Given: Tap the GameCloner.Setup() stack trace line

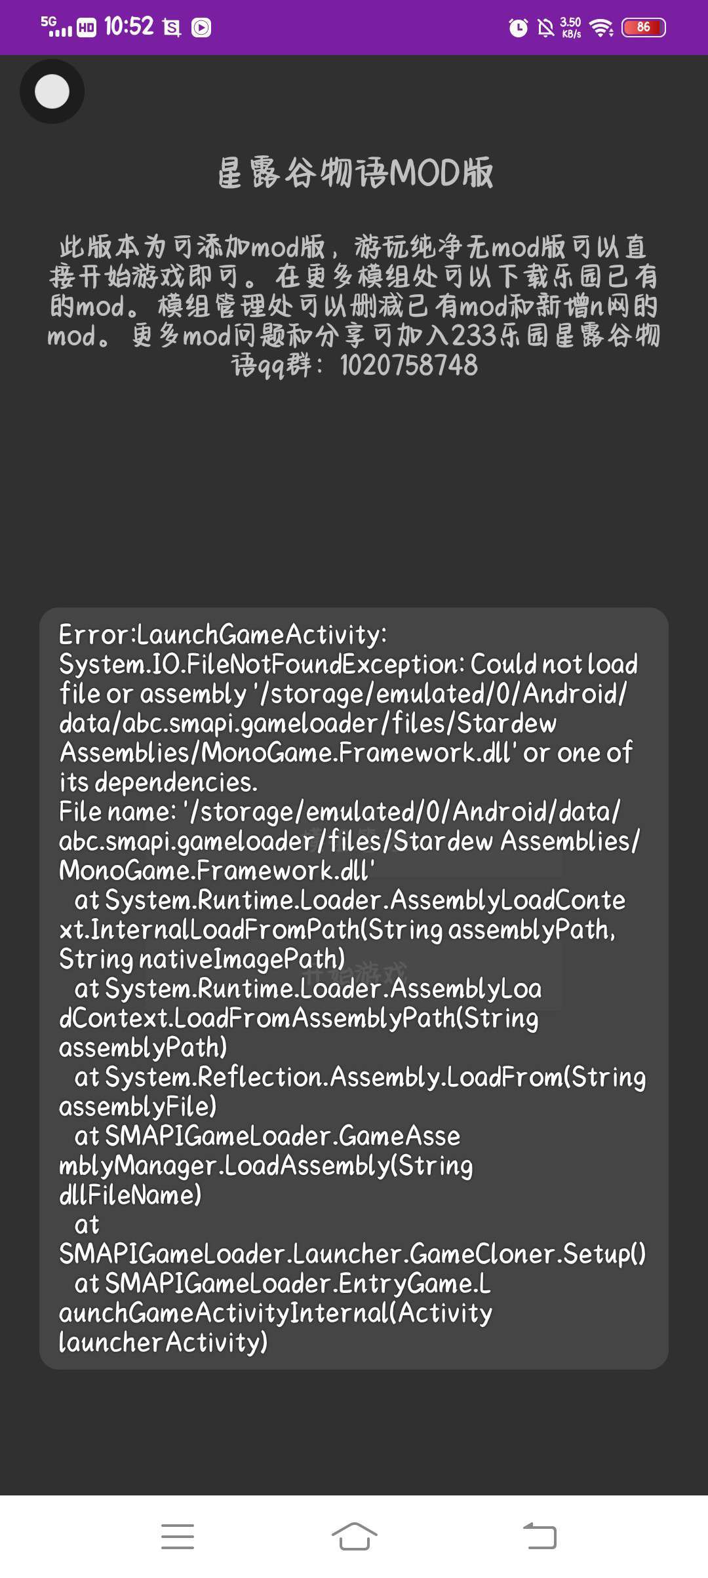Looking at the screenshot, I should (352, 1254).
